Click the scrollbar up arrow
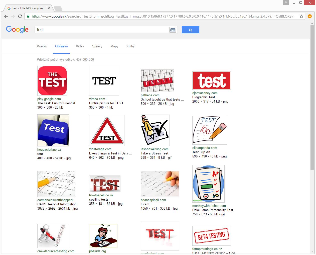 pyautogui.click(x=312, y=23)
